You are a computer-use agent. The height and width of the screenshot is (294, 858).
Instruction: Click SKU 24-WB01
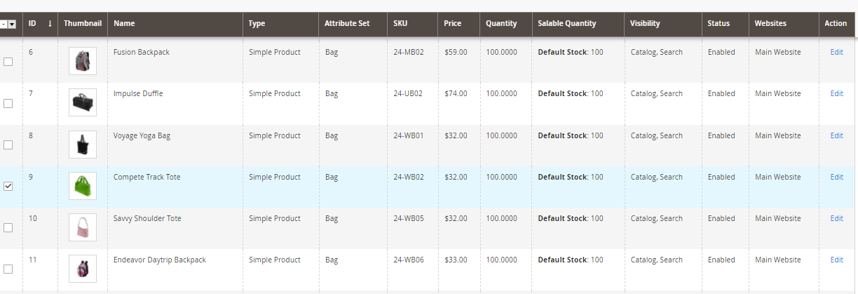[409, 135]
